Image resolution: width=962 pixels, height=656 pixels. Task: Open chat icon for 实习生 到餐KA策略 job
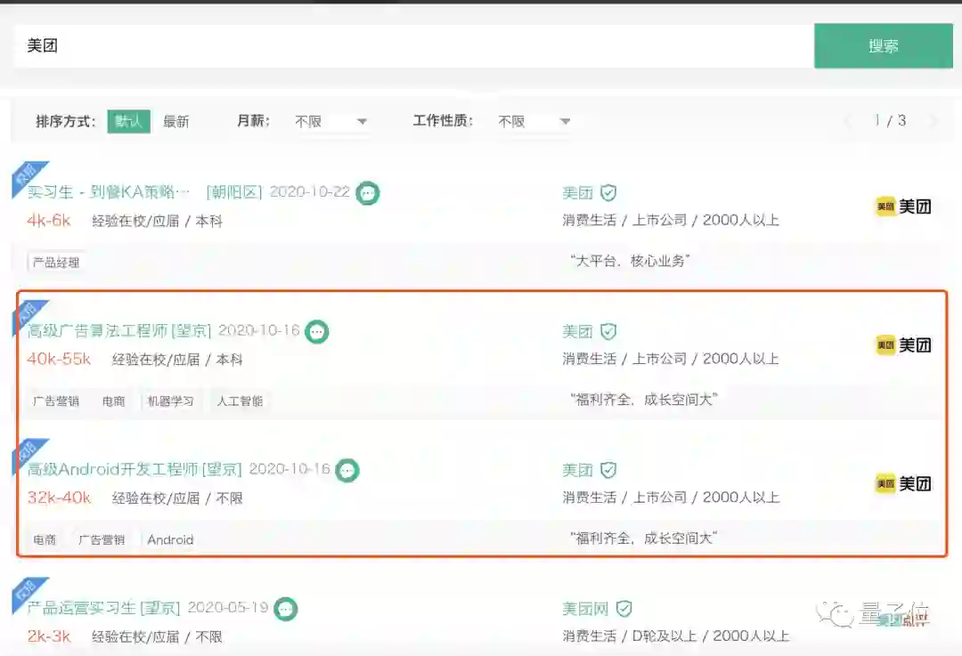tap(368, 193)
